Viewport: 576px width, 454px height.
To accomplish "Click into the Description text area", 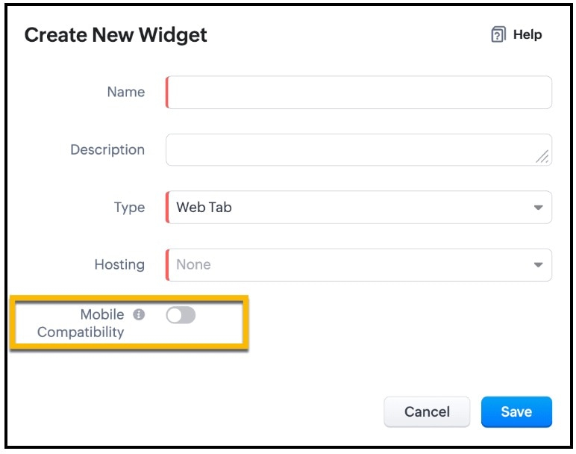I will tap(359, 149).
